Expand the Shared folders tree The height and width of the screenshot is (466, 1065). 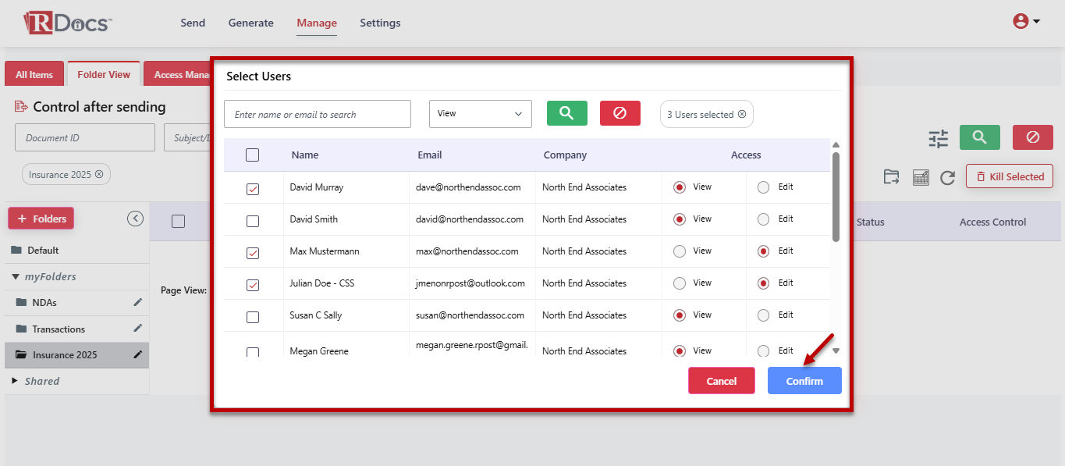click(x=16, y=381)
